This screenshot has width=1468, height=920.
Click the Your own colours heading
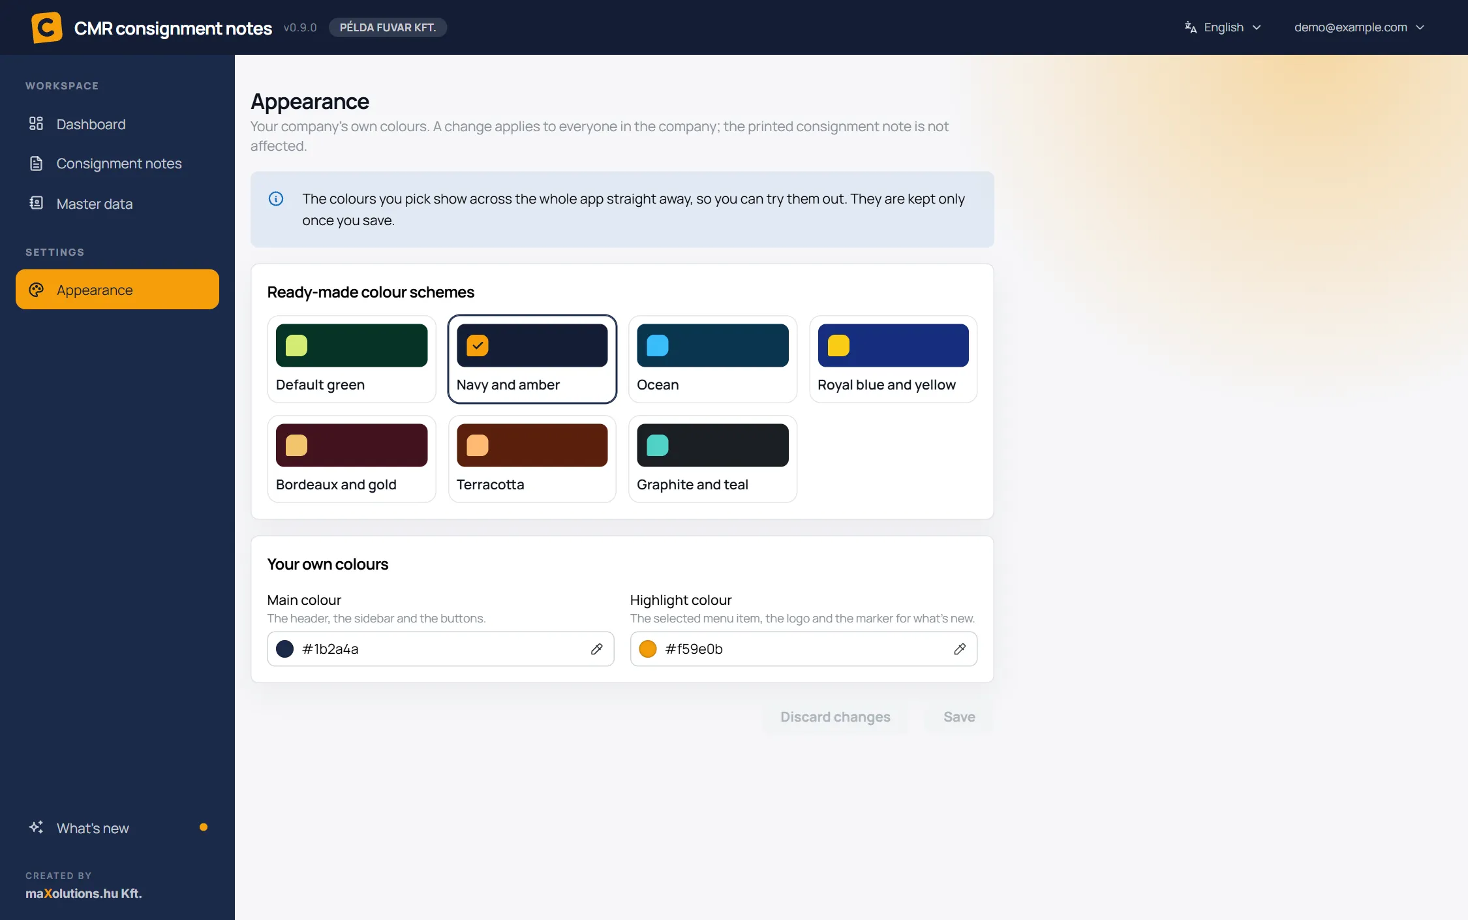pos(328,564)
